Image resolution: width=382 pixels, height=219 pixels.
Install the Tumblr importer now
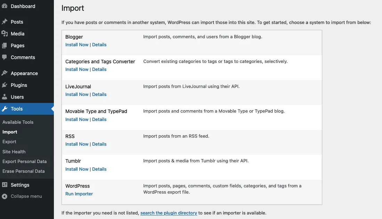click(x=77, y=169)
